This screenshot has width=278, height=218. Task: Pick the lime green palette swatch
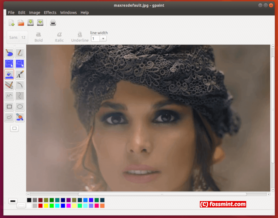(52, 206)
